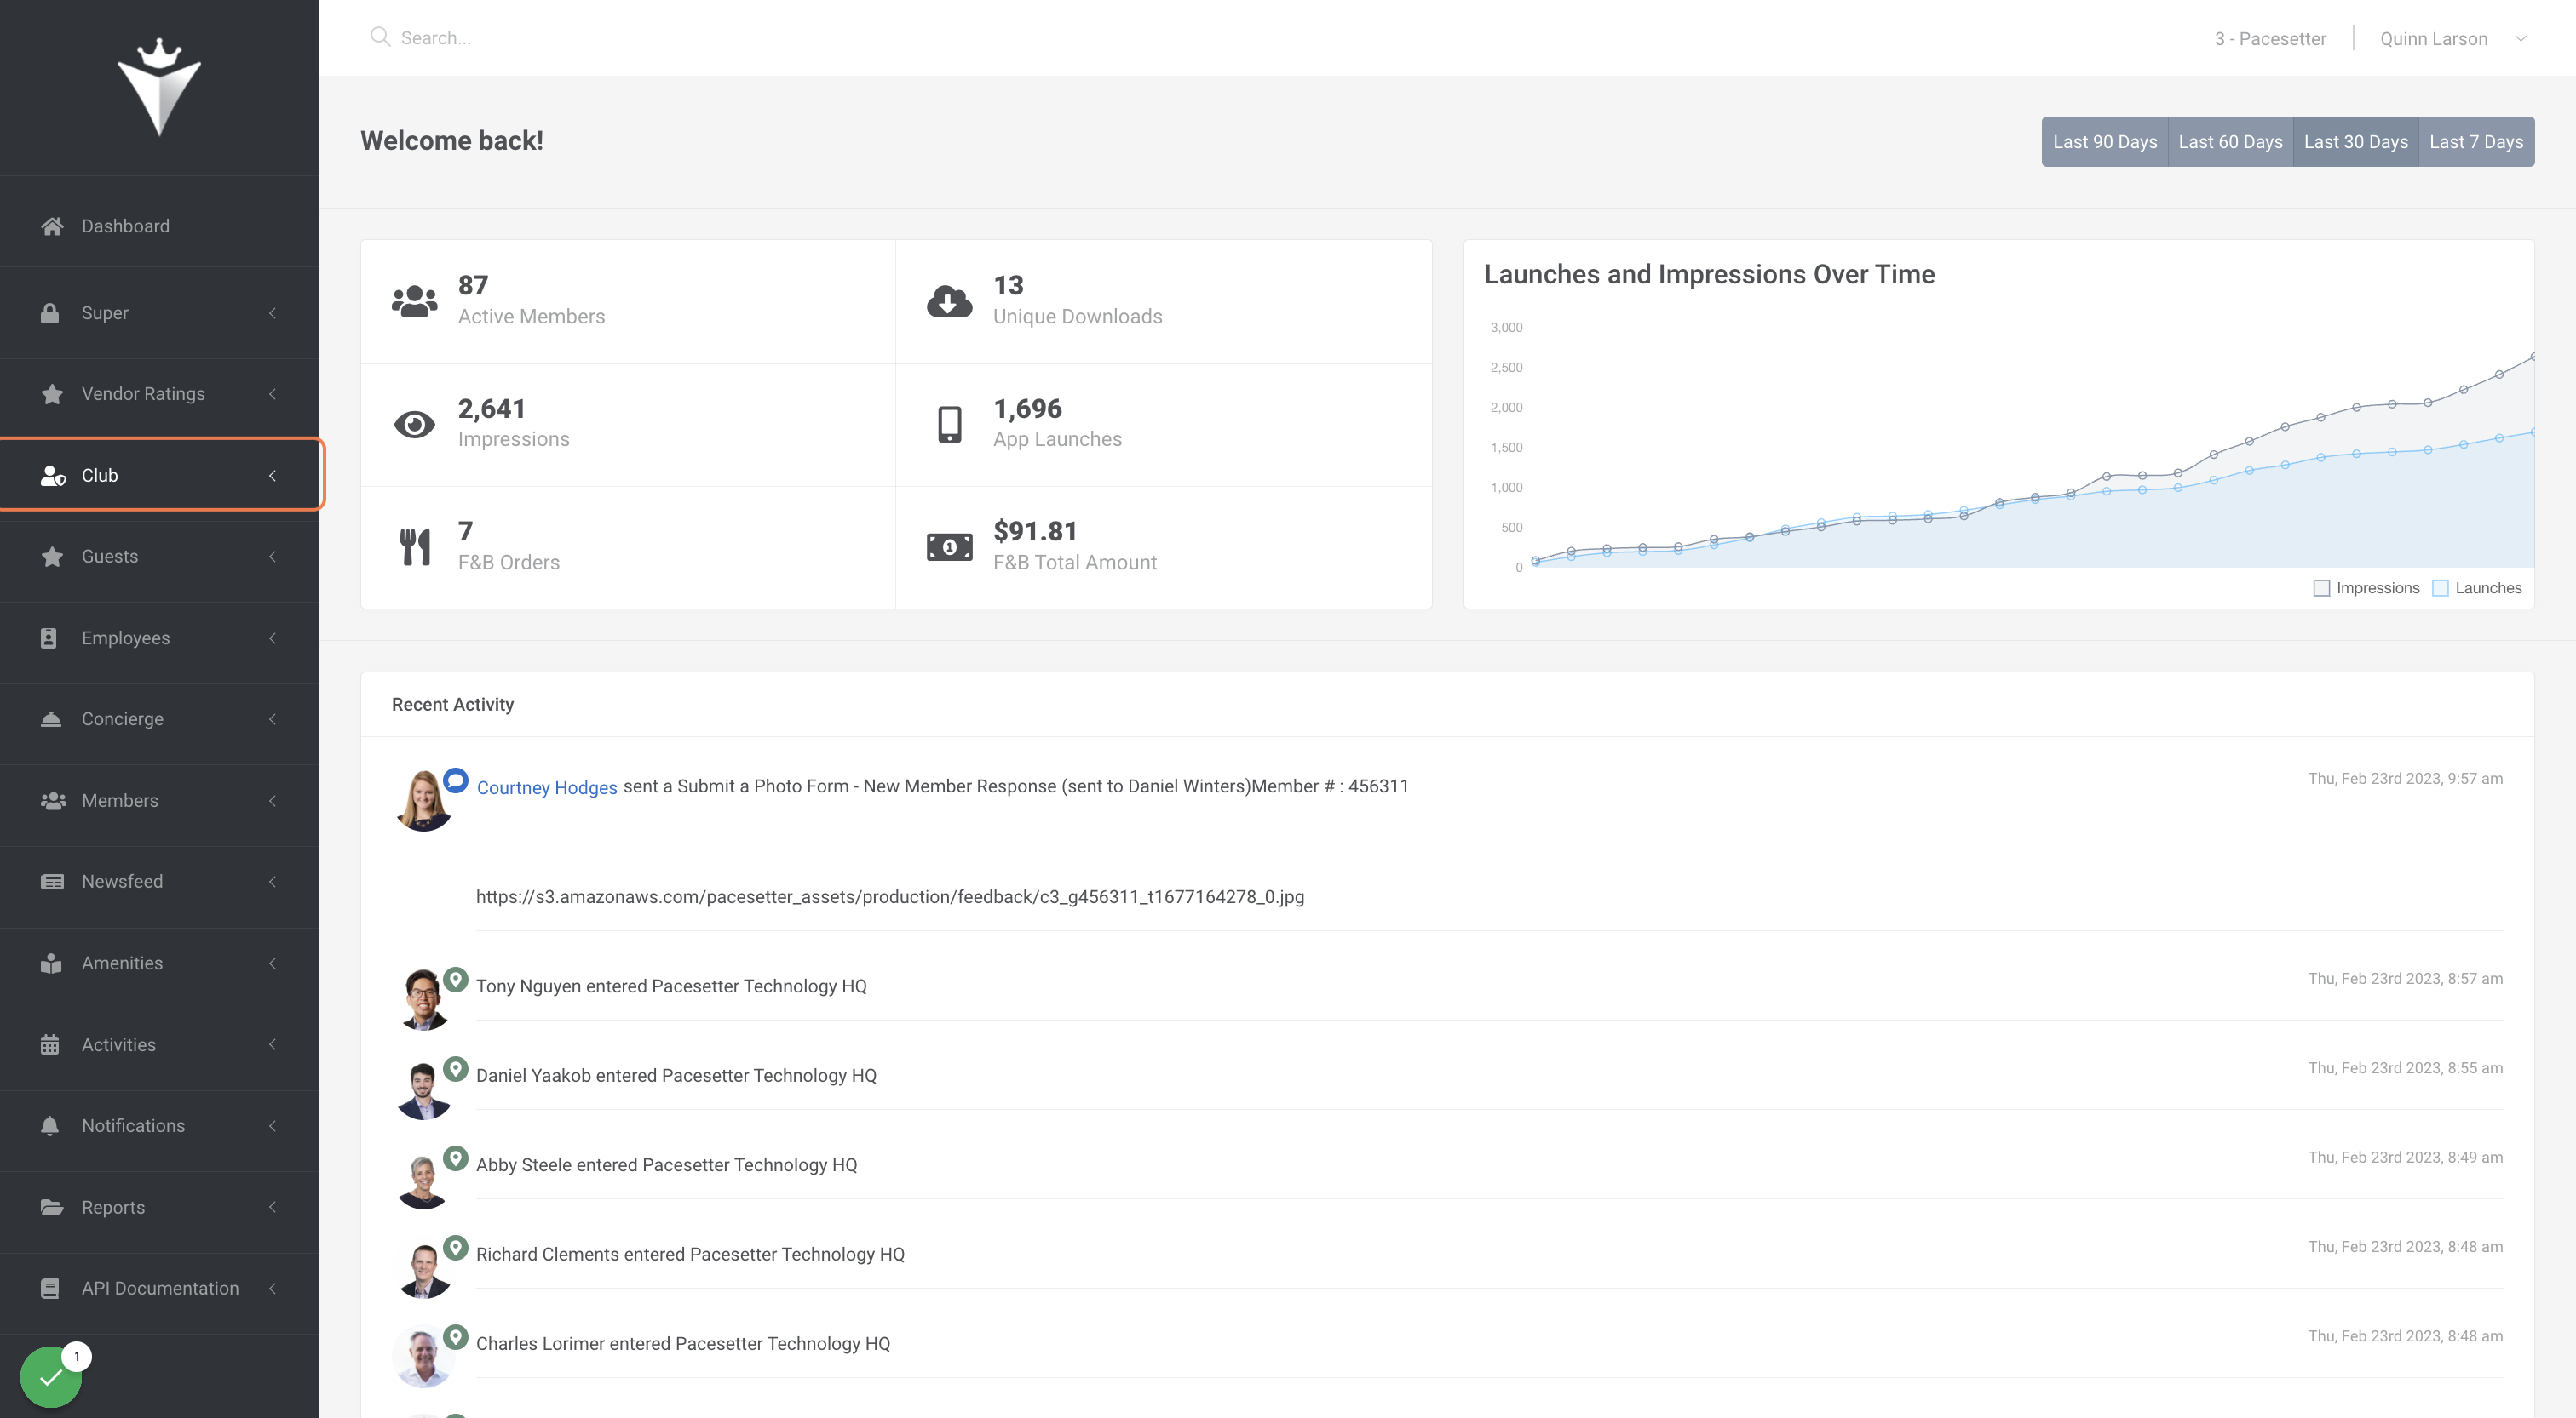The width and height of the screenshot is (2576, 1418).
Task: Open the Dashboard menu item
Action: coord(160,226)
